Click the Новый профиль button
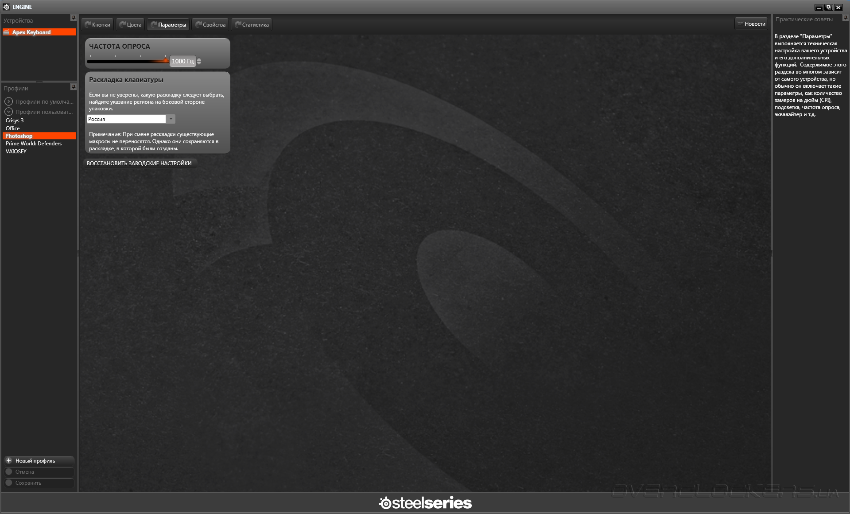 [39, 461]
